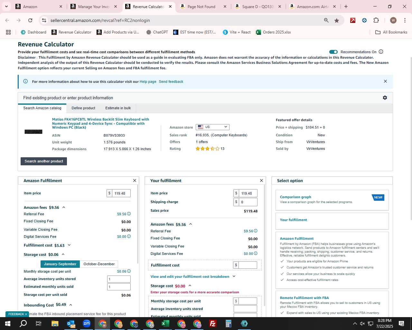Open Calculator app from the taskbar
The image size is (412, 330).
[229, 324]
